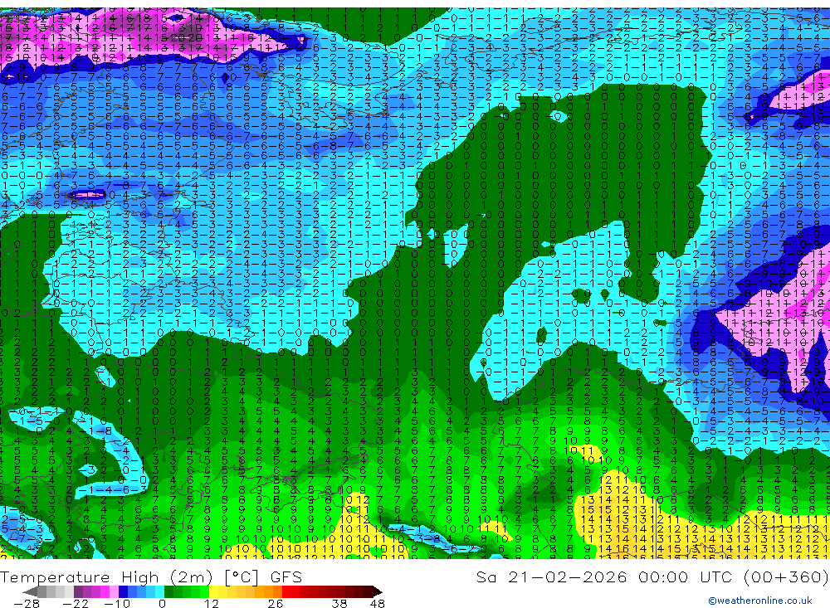
Task: Click the 'Sa 21-02-2026 00:00 UTC (00+360)' timestamp
Action: coord(652,576)
